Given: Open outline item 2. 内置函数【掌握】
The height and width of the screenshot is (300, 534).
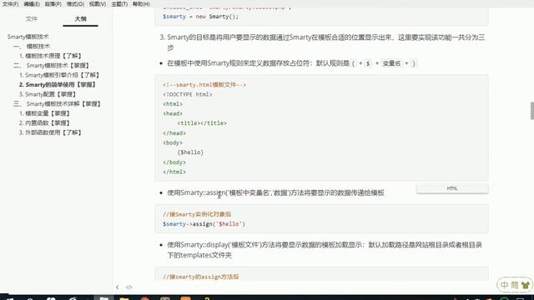Looking at the screenshot, I should point(44,122).
